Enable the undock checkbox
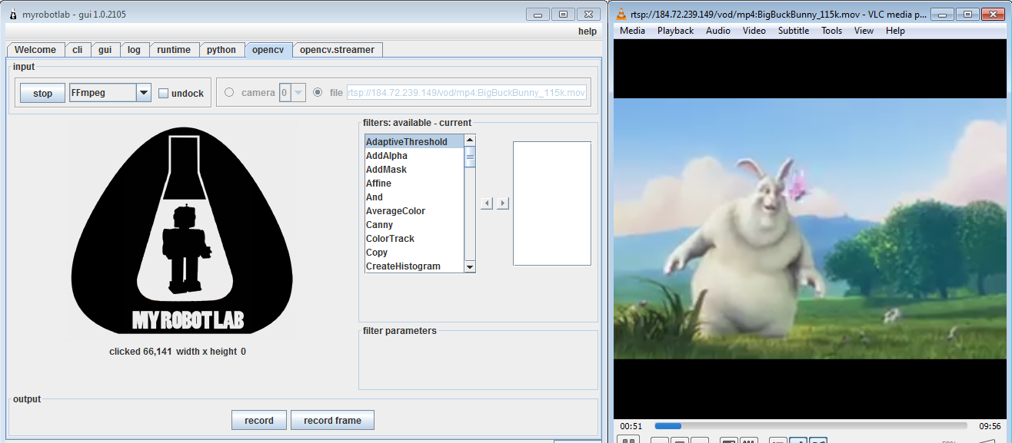The height and width of the screenshot is (443, 1012). (164, 94)
